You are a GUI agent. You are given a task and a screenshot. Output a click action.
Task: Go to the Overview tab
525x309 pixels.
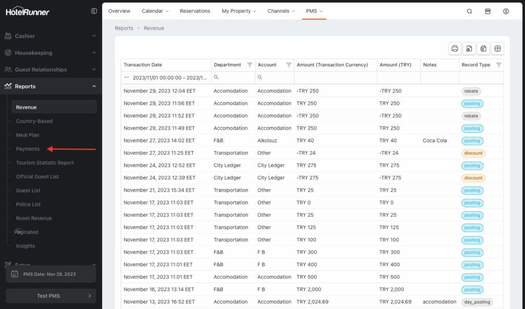coord(119,11)
